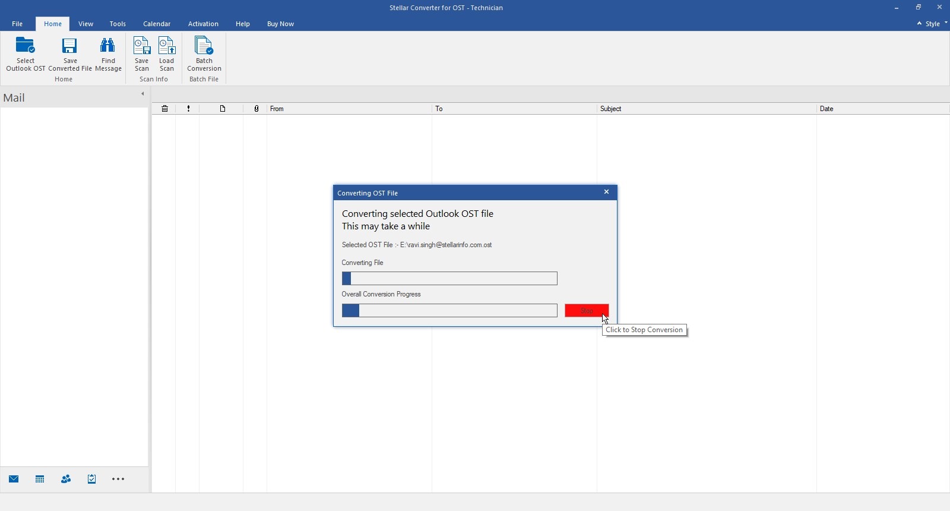Sort by attachment paperclip column

click(256, 109)
